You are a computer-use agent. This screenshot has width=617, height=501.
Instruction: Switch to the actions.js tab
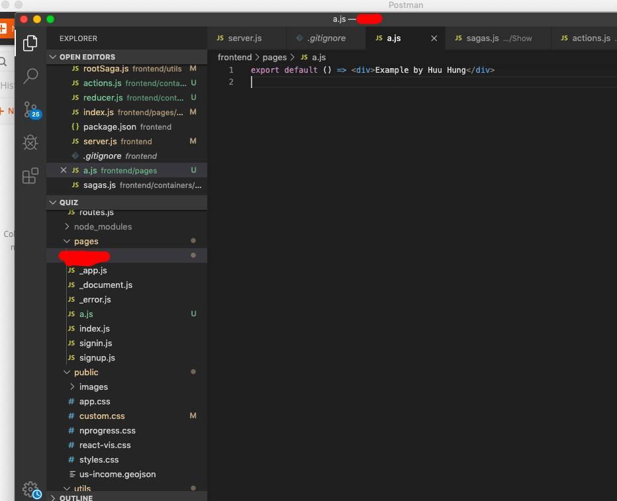[x=585, y=38]
